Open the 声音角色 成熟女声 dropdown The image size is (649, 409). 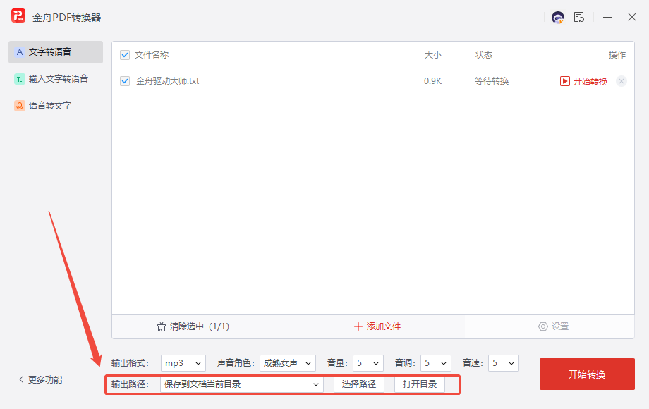point(288,363)
